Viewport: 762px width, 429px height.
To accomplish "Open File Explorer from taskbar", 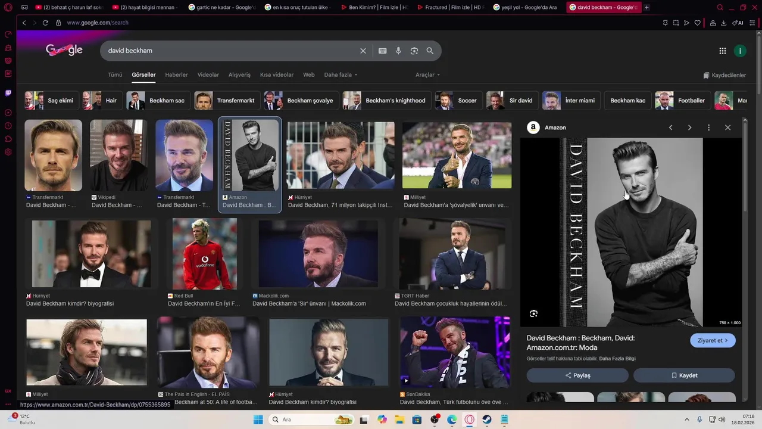I will click(x=399, y=419).
